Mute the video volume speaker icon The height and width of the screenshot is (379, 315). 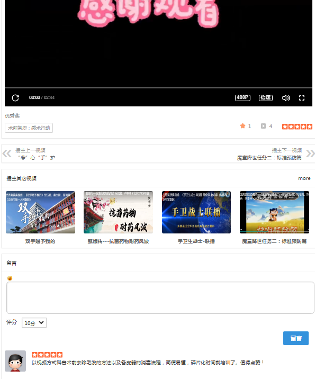[286, 98]
